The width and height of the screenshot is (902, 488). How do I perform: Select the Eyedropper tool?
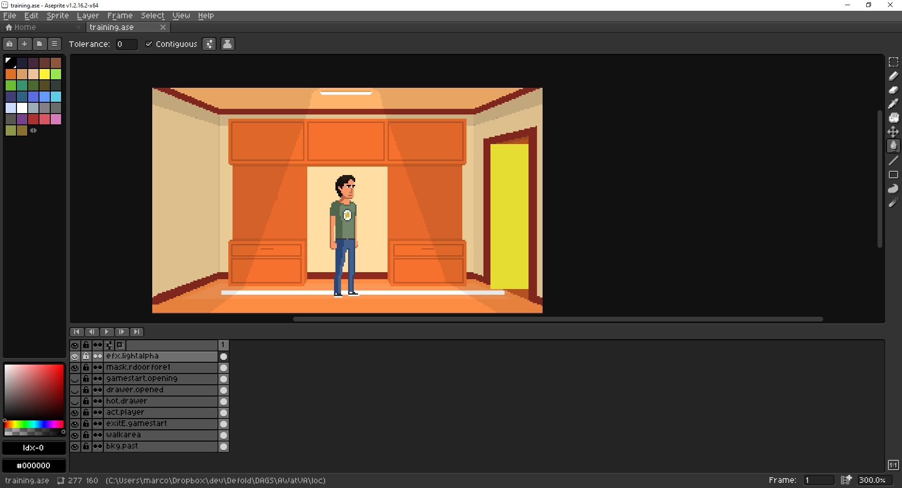pos(893,104)
